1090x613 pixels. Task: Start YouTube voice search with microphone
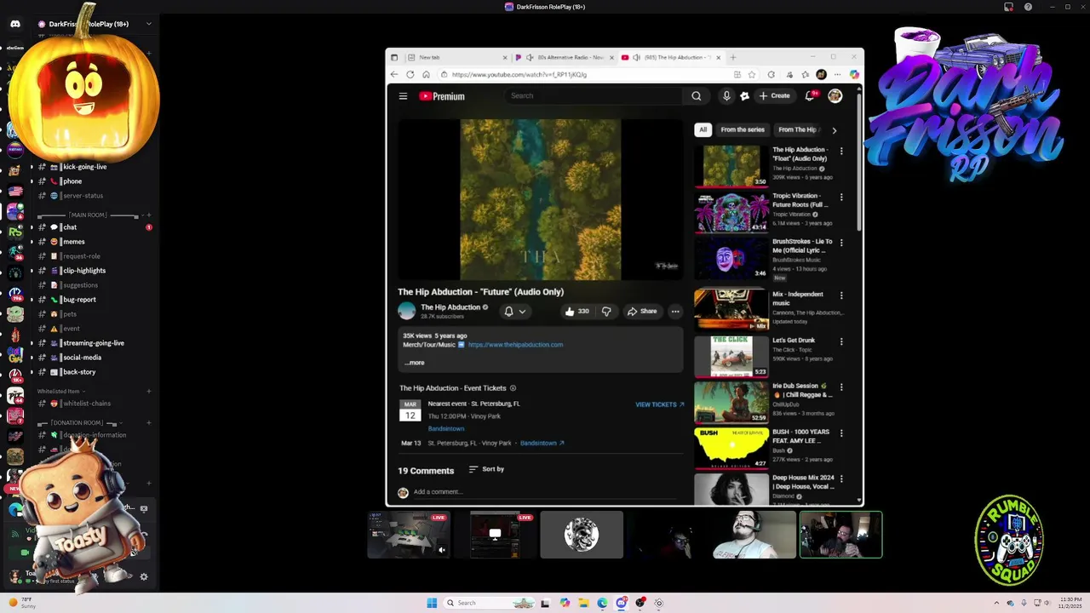[x=726, y=96]
